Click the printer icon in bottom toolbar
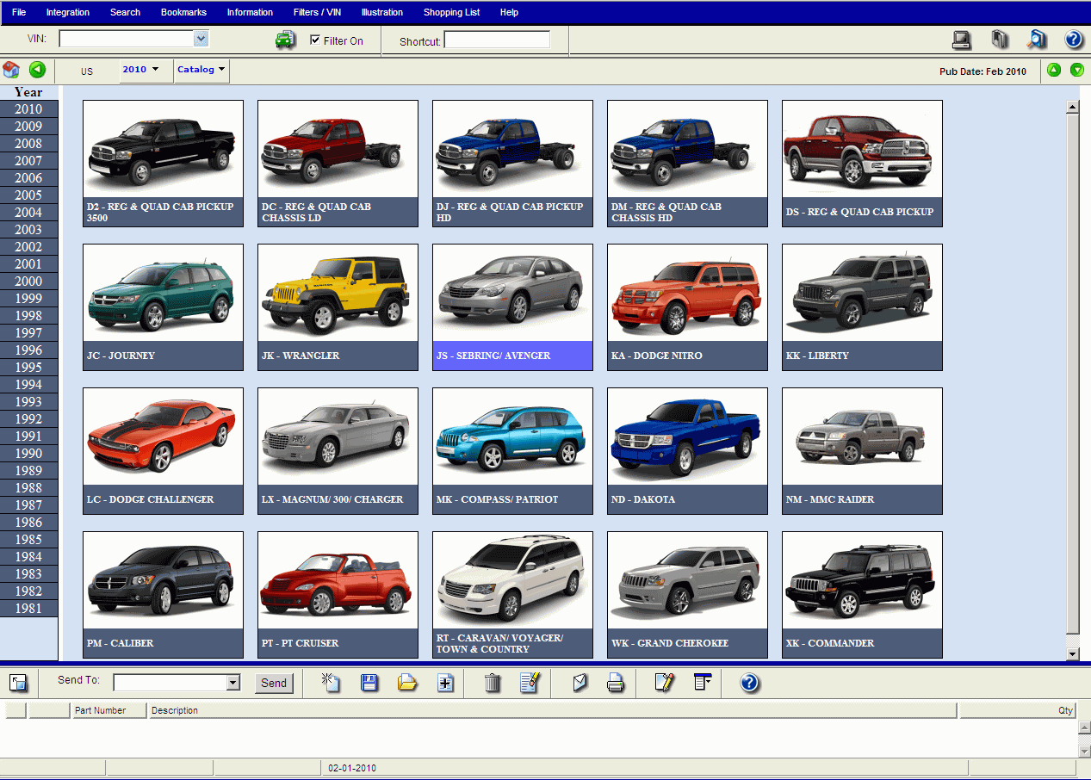Image resolution: width=1091 pixels, height=780 pixels. pyautogui.click(x=616, y=683)
